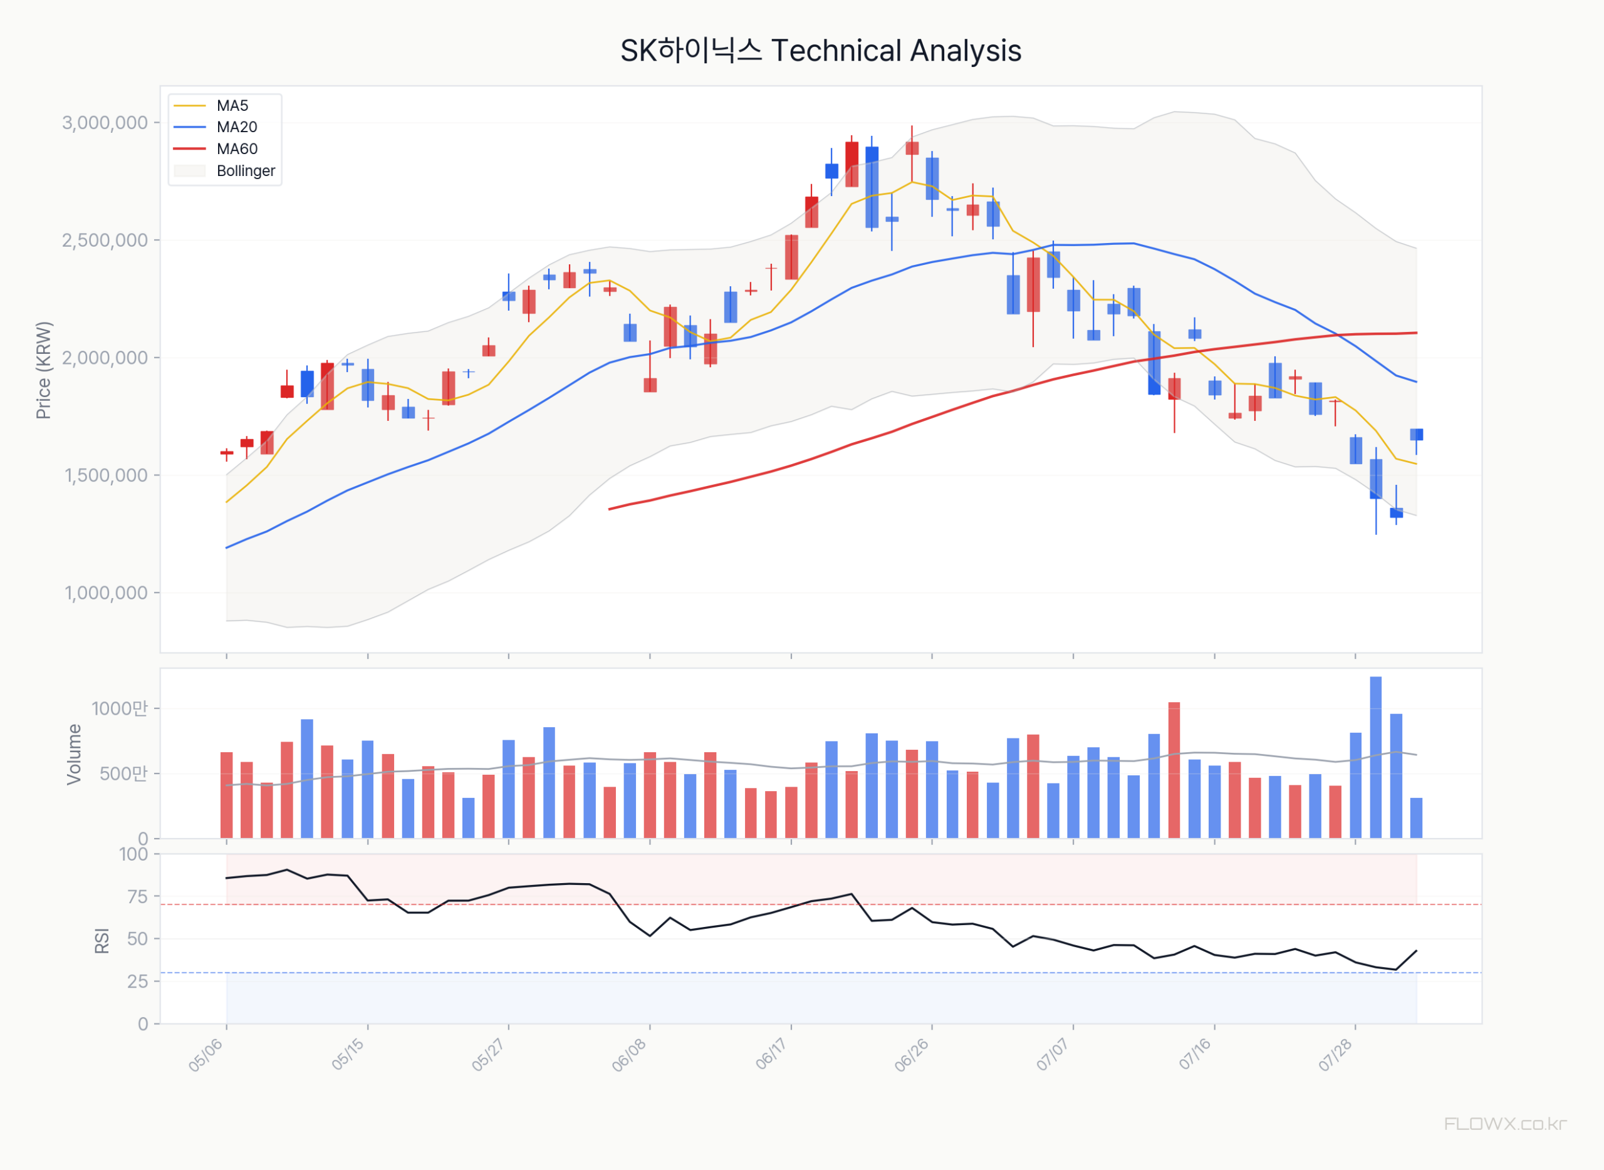1604x1170 pixels.
Task: Select the Bollinger legend label
Action: click(x=246, y=172)
